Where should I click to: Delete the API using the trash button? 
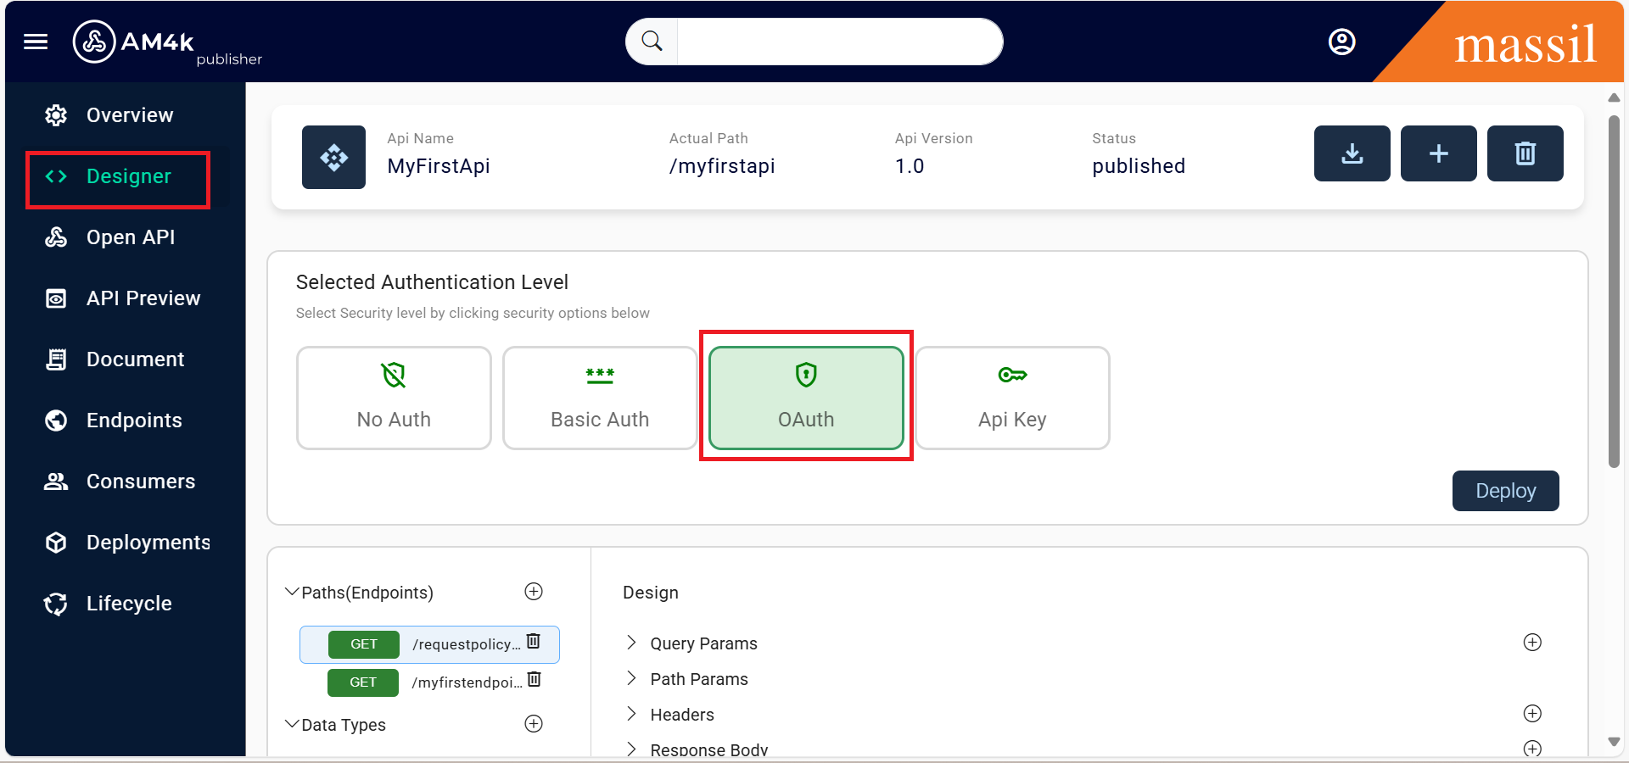tap(1525, 153)
